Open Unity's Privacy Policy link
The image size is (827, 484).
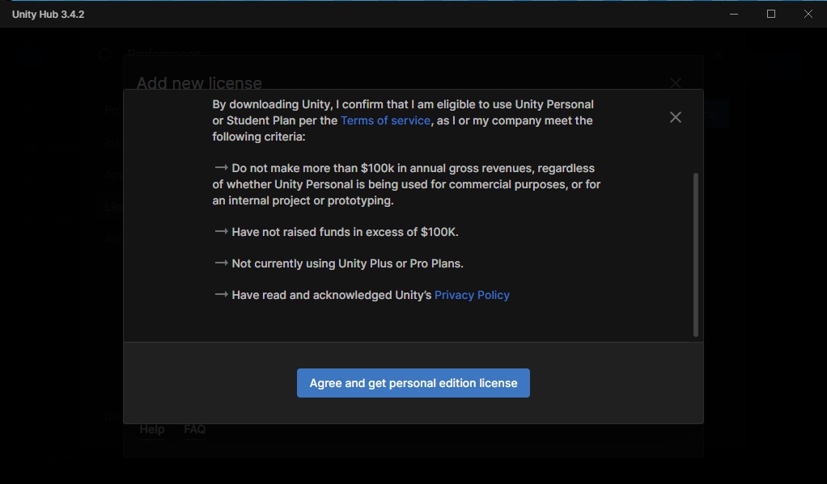point(472,295)
